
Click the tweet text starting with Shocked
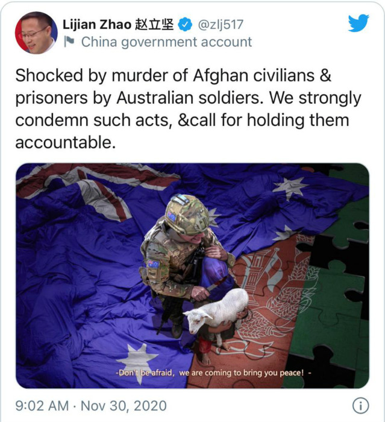188,109
